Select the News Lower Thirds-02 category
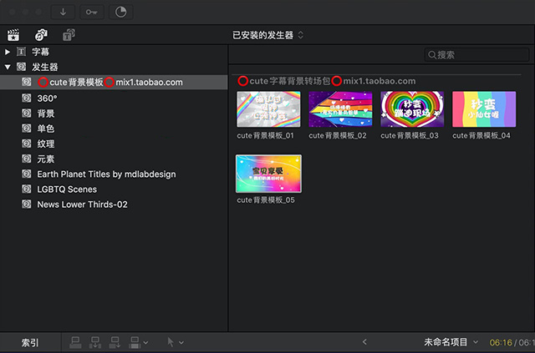The height and width of the screenshot is (353, 535). pyautogui.click(x=114, y=204)
